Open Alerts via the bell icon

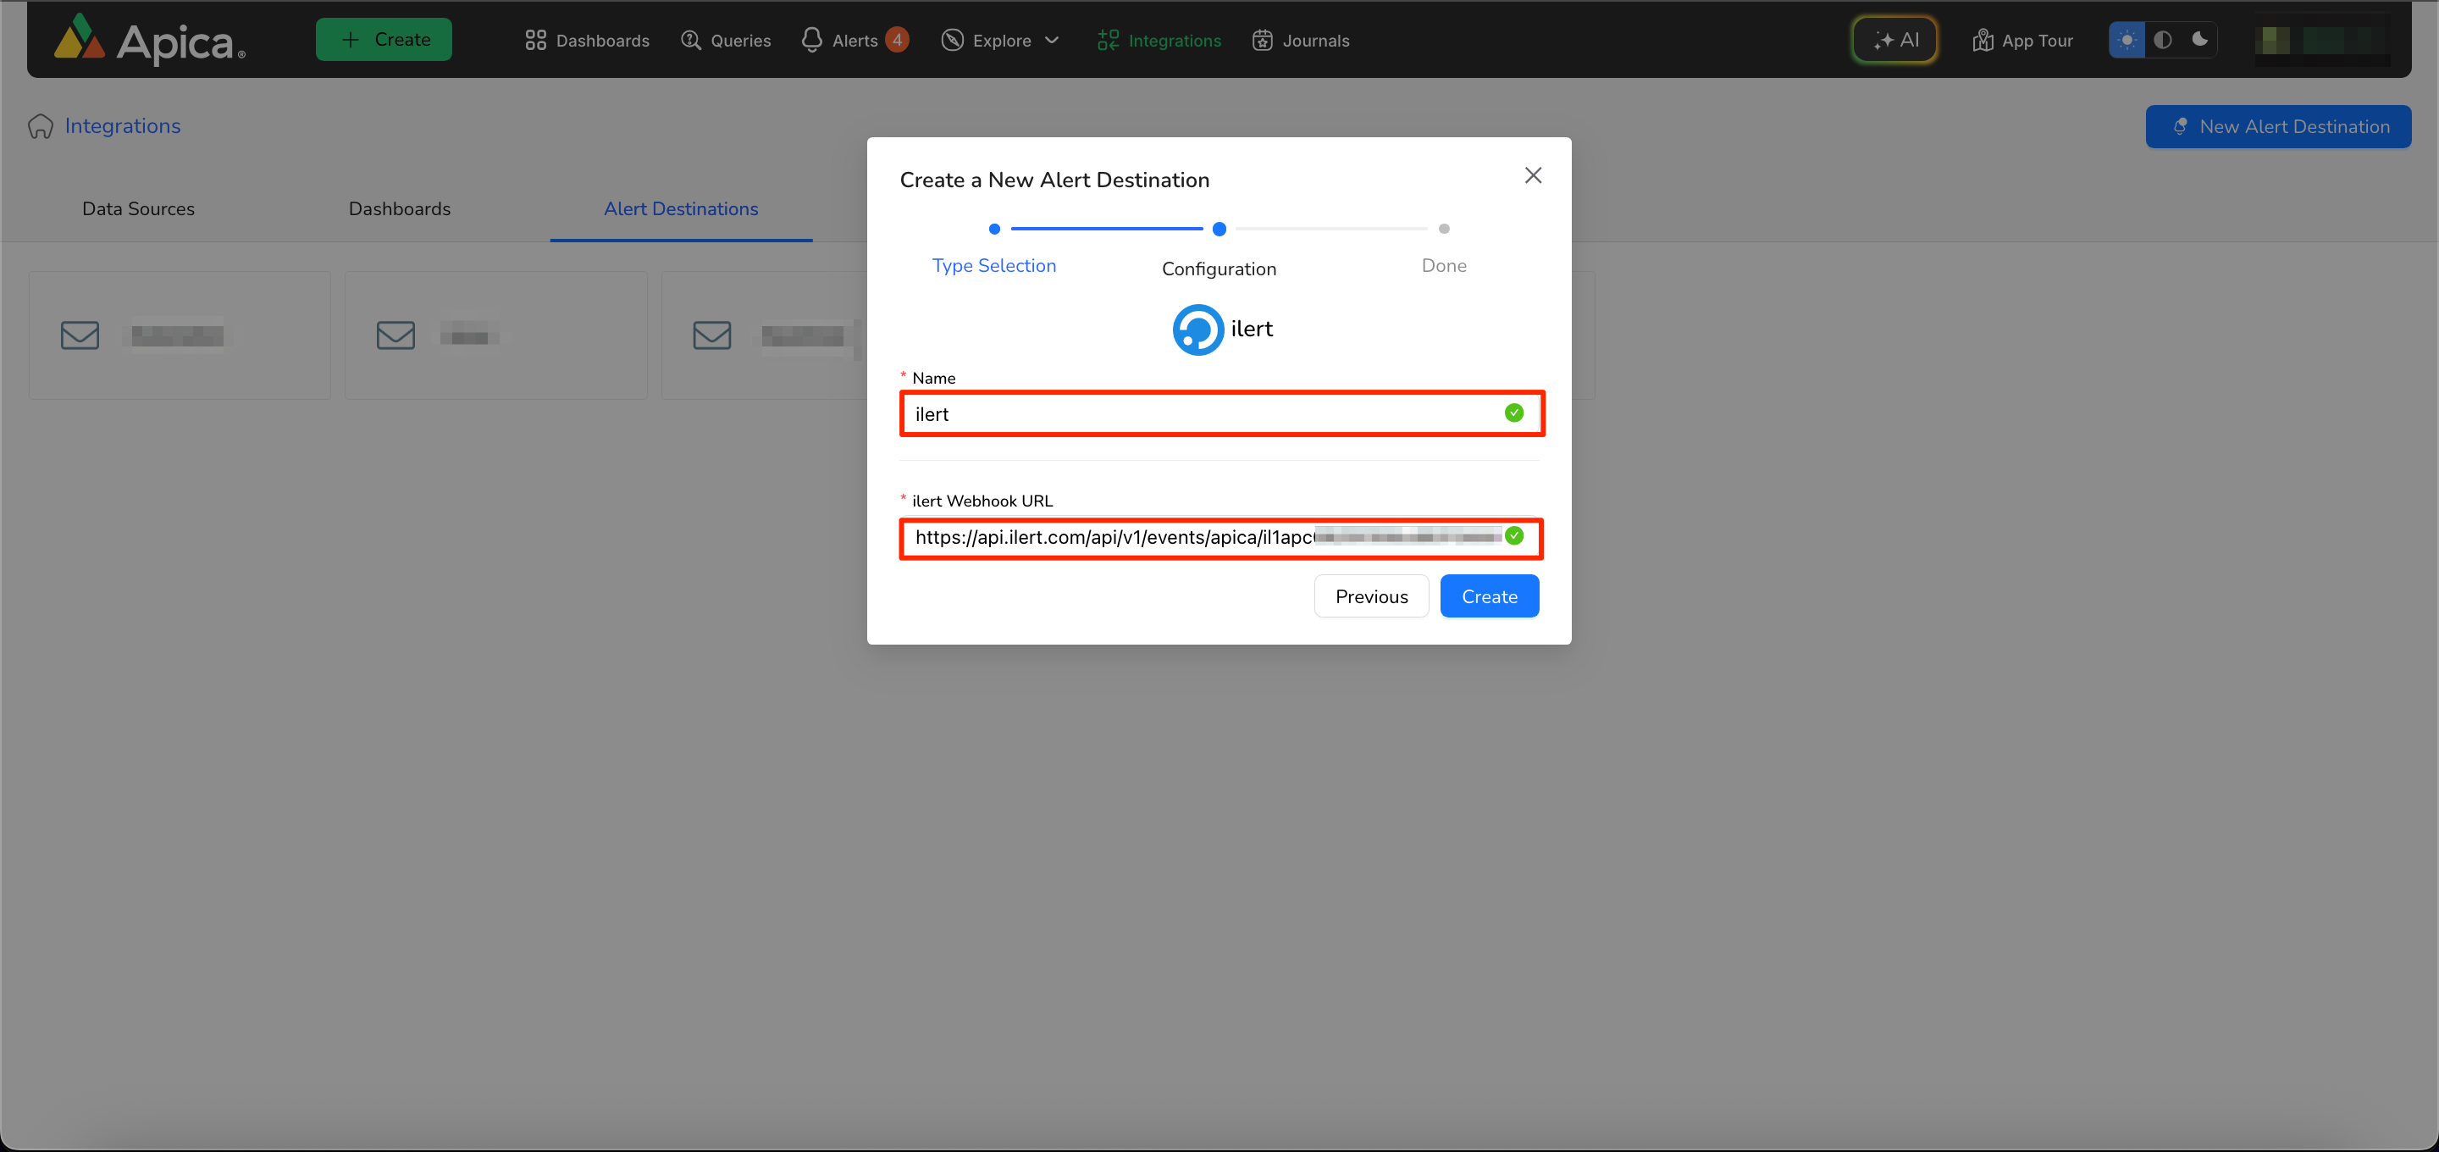coord(811,40)
